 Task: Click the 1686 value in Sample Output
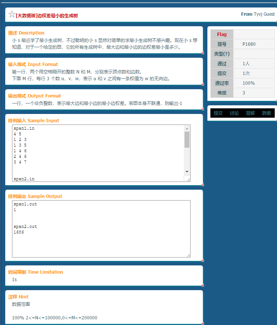point(19,232)
